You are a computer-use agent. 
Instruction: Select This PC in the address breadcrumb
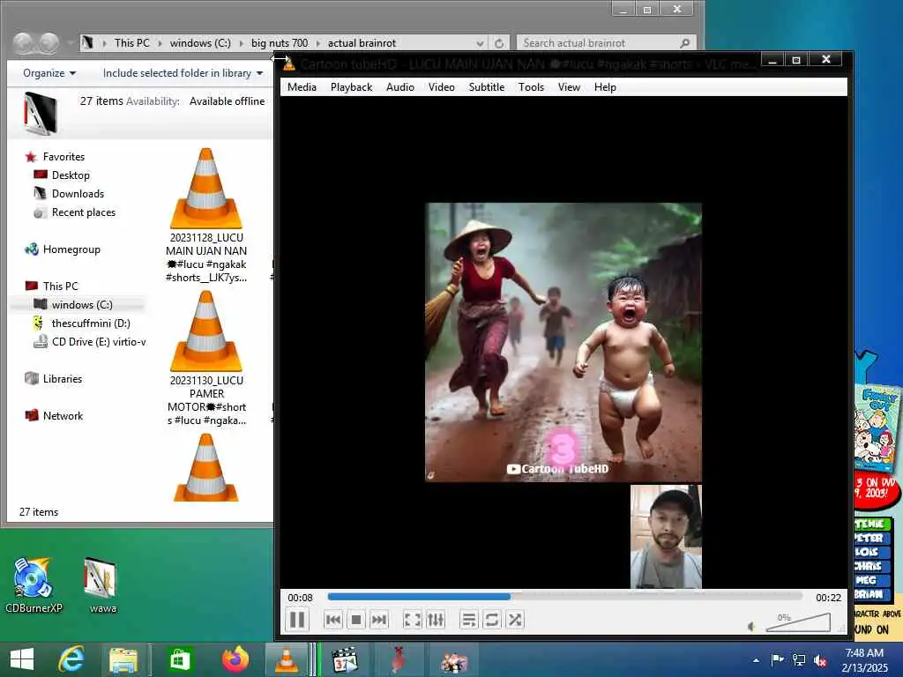tap(132, 43)
